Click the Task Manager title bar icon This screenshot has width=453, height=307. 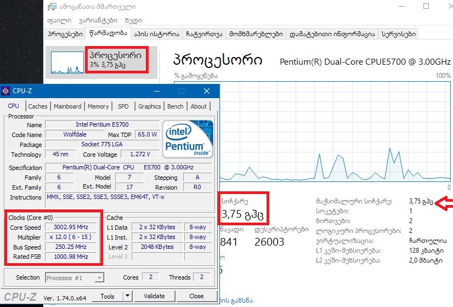52,7
